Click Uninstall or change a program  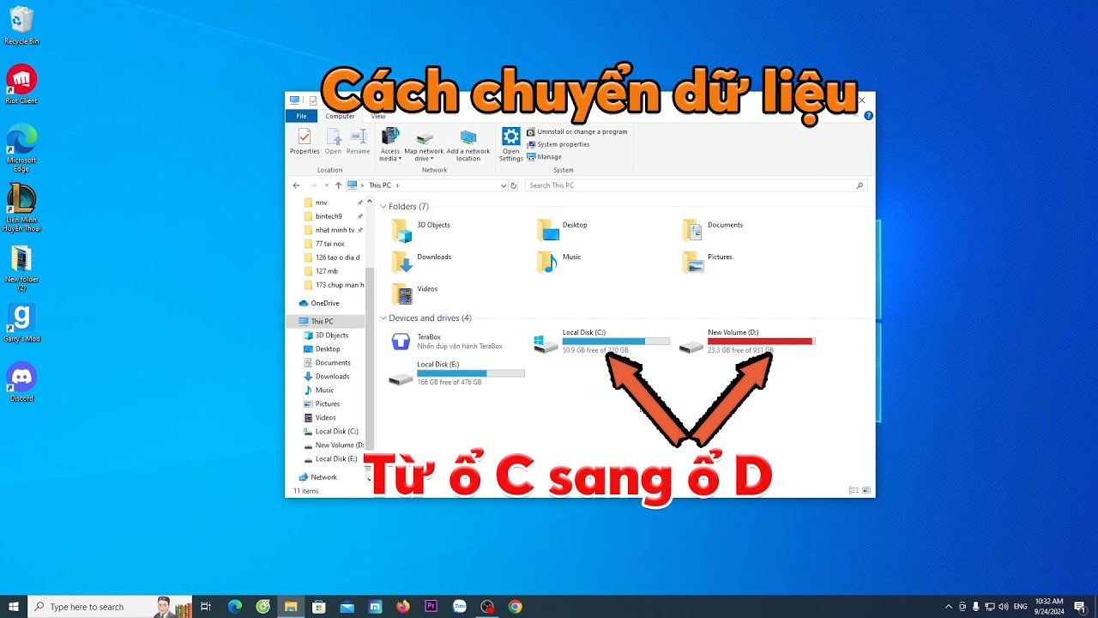pyautogui.click(x=576, y=131)
